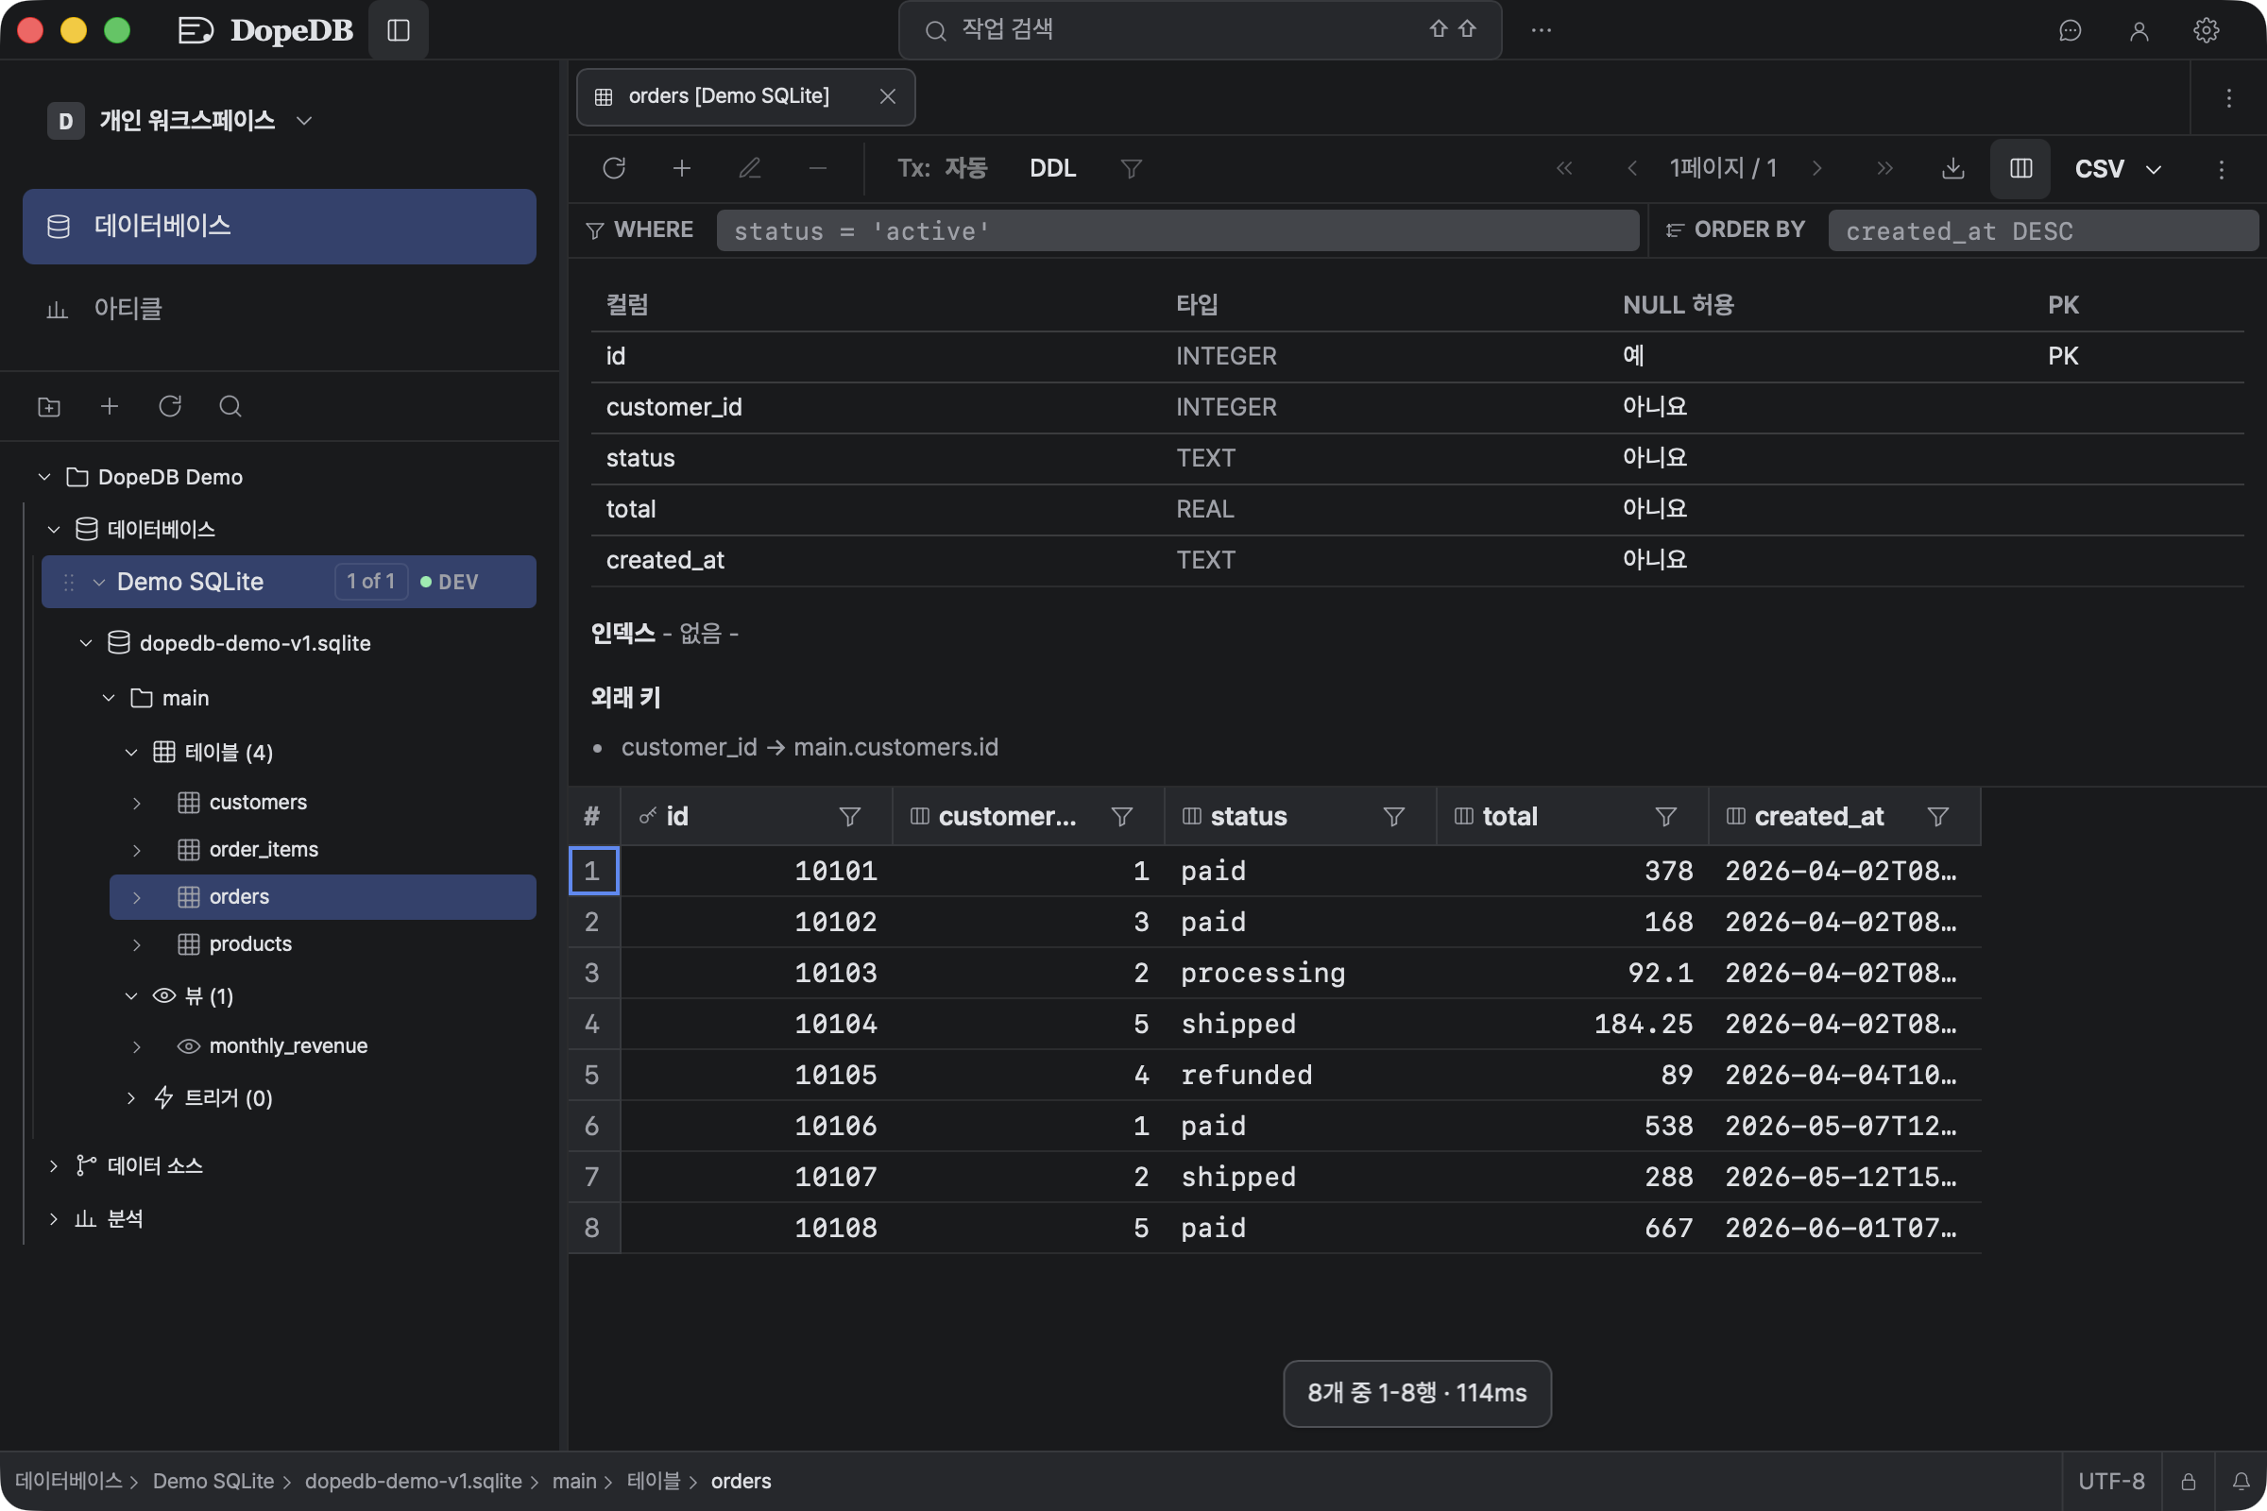2267x1511 pixels.
Task: Open settings with the gear icon
Action: point(2207,31)
